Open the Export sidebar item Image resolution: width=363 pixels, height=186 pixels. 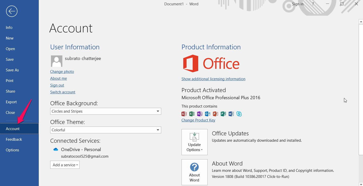click(x=11, y=102)
